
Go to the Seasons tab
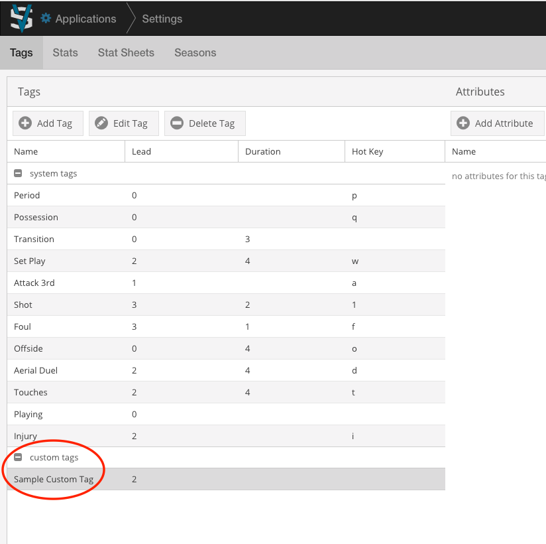(195, 53)
